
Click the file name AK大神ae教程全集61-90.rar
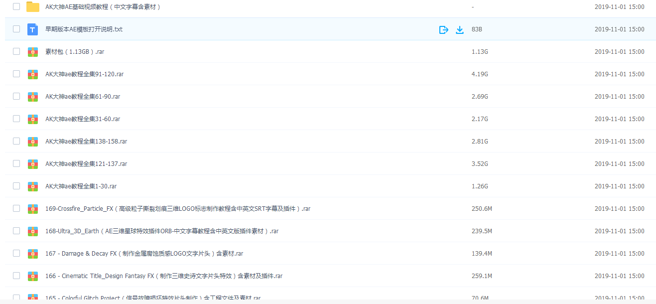83,97
